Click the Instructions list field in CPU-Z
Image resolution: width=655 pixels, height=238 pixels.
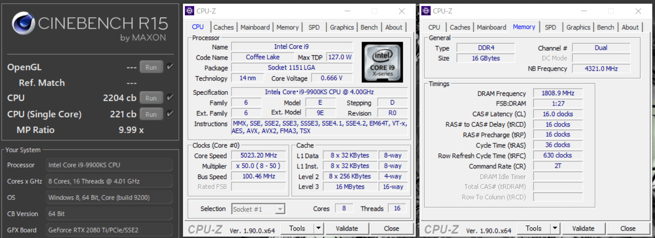(x=320, y=127)
